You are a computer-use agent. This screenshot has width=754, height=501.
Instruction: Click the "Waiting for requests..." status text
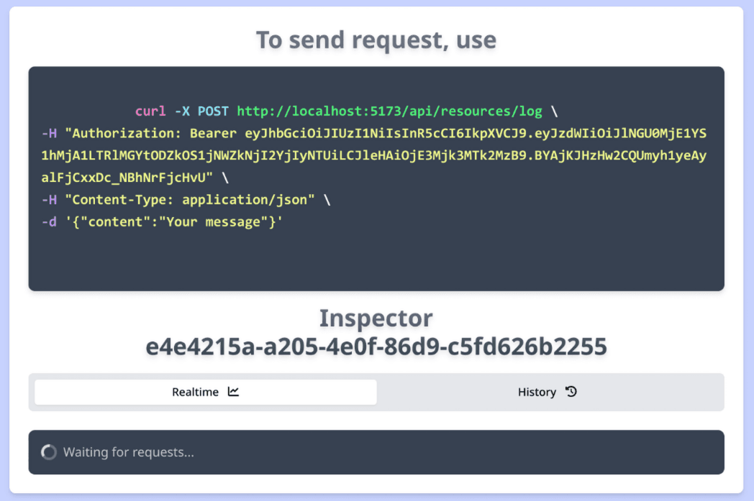[129, 452]
